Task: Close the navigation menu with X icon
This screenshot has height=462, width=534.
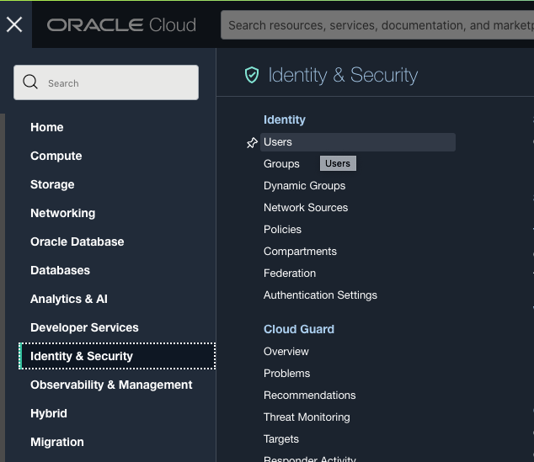Action: coord(14,24)
